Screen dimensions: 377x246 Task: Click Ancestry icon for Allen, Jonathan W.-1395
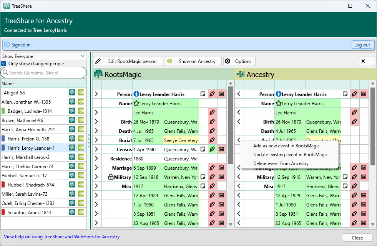(x=81, y=102)
